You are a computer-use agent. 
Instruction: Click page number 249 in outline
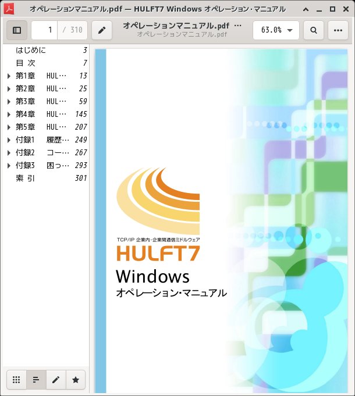(x=81, y=140)
